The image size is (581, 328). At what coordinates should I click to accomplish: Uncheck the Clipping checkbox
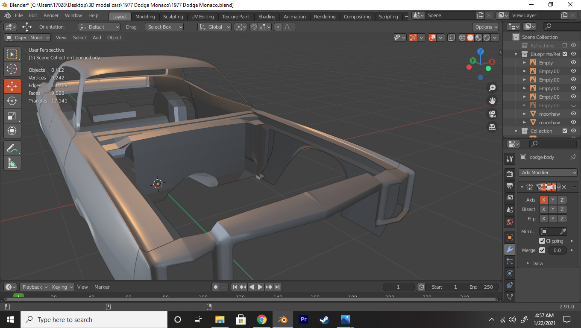pos(542,241)
